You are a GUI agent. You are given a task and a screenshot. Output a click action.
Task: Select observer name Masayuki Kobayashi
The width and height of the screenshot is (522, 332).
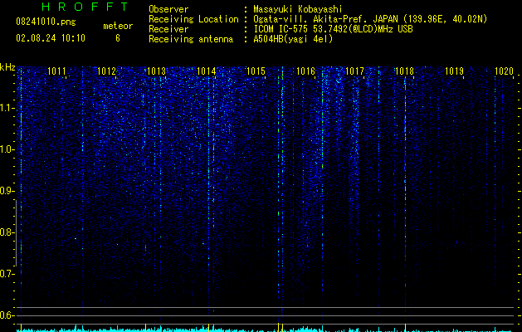[x=298, y=9]
